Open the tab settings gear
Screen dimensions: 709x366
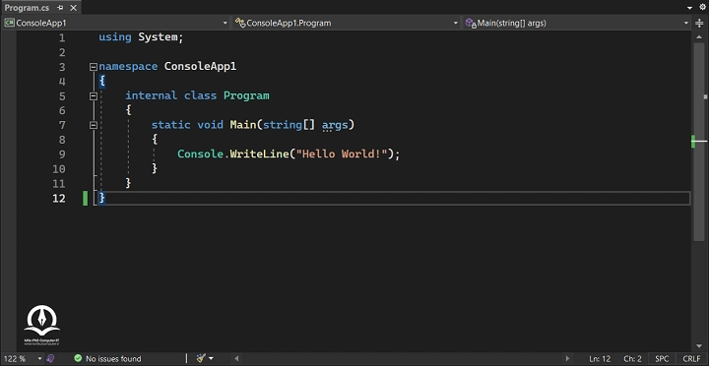click(702, 8)
